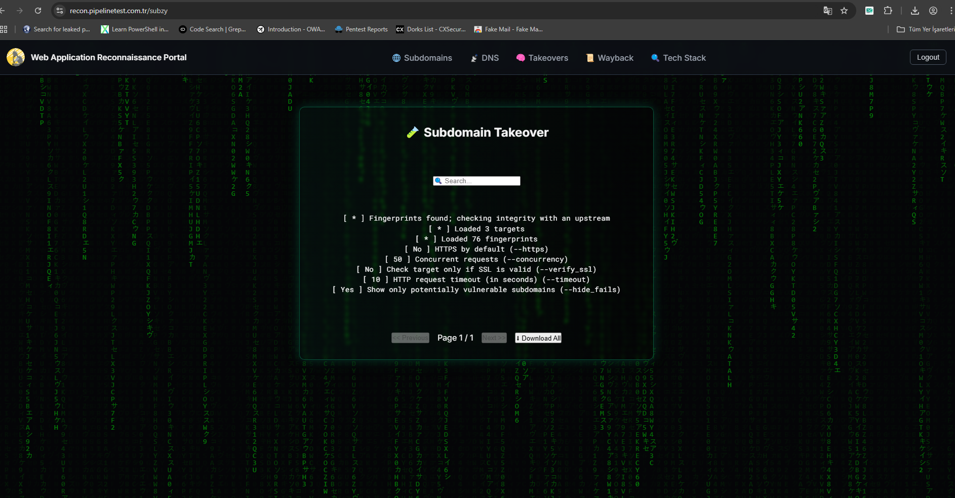The height and width of the screenshot is (498, 955).
Task: Open the apps grid icon in bookmarks bar
Action: pos(4,29)
